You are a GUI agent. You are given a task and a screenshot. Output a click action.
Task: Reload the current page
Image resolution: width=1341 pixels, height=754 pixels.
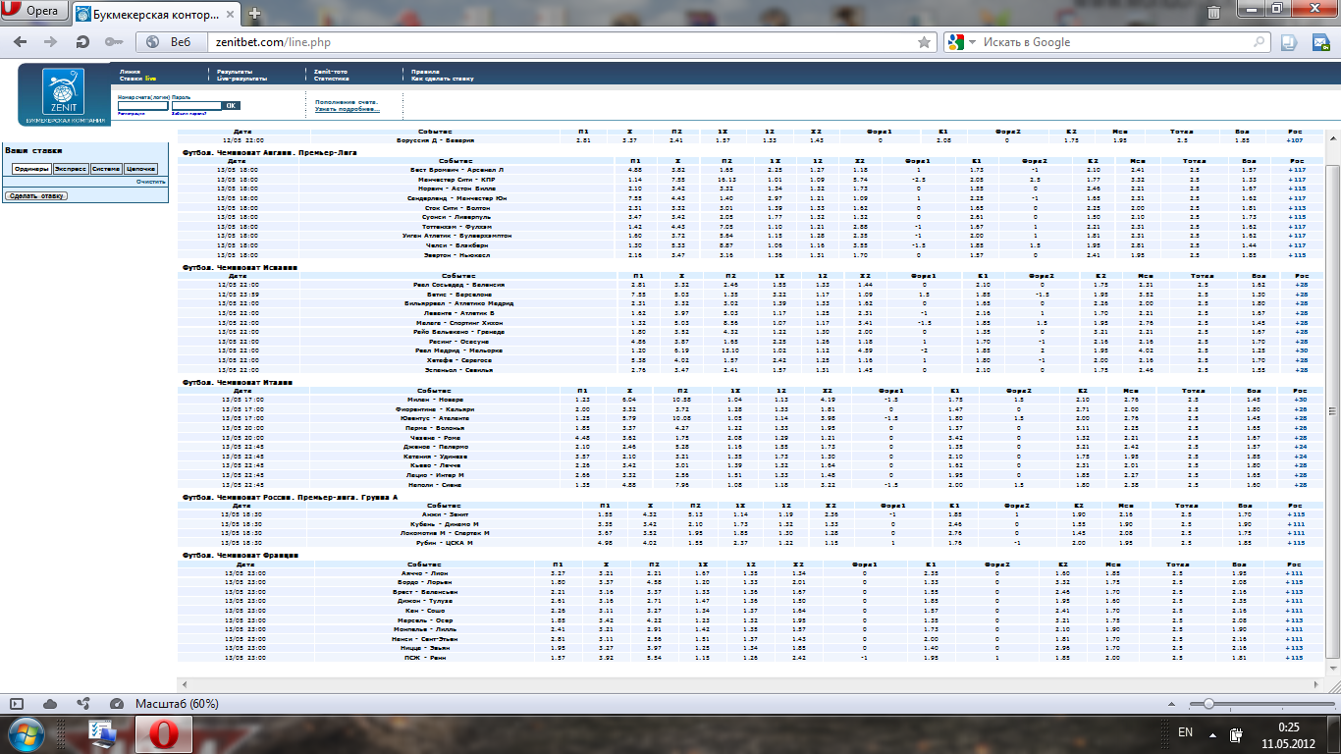82,42
